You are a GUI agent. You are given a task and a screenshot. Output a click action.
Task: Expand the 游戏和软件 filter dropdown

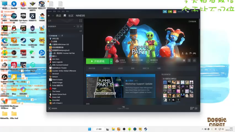pos(62,26)
